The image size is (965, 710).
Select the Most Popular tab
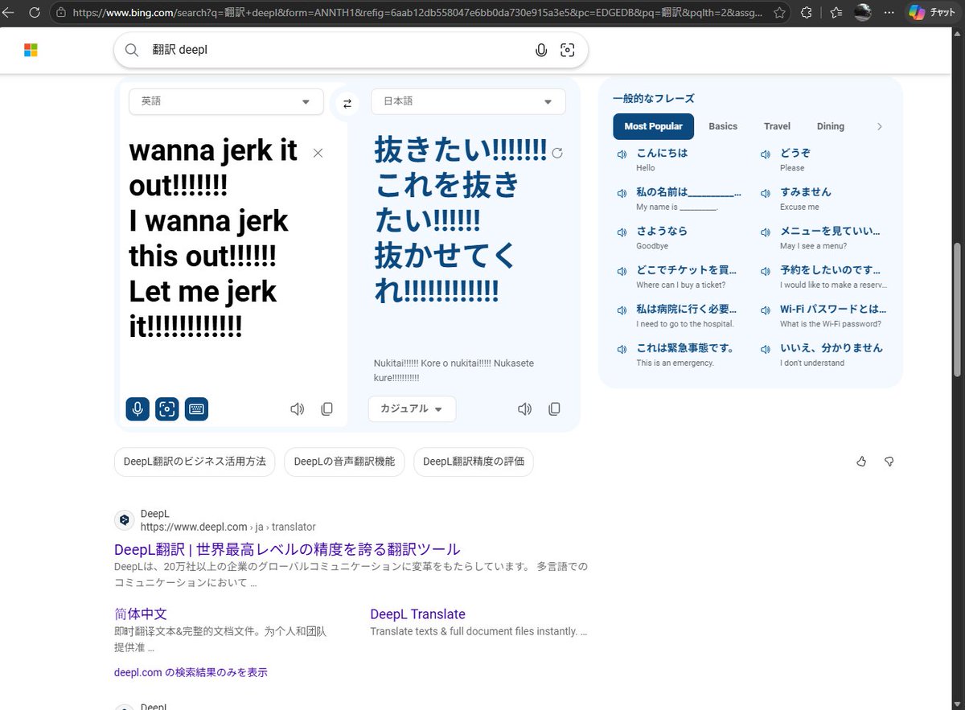tap(653, 126)
